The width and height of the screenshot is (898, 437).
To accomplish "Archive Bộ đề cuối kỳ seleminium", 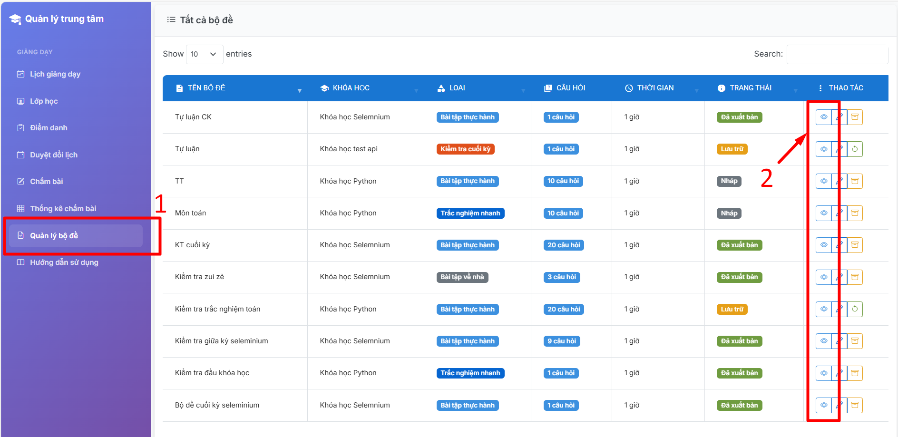I will 855,405.
